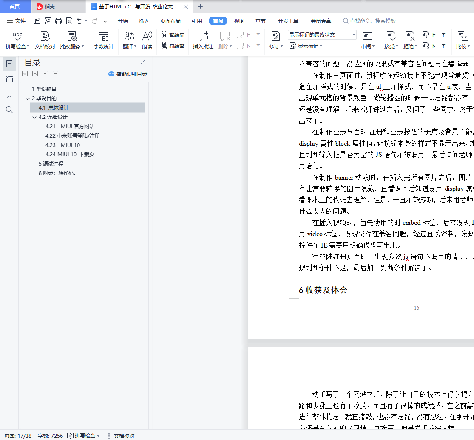Start 朗读 read aloud
The width and height of the screenshot is (474, 440).
[x=147, y=40]
